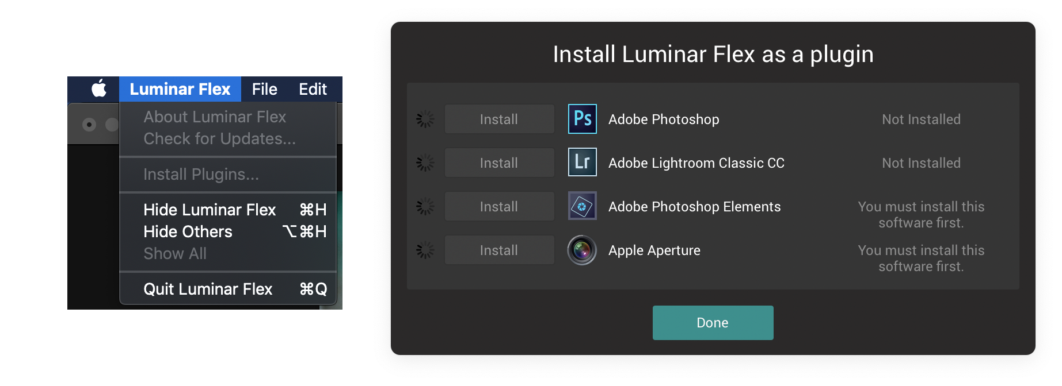Click the Adobe Photoshop Ps icon
The width and height of the screenshot is (1062, 386).
point(582,119)
